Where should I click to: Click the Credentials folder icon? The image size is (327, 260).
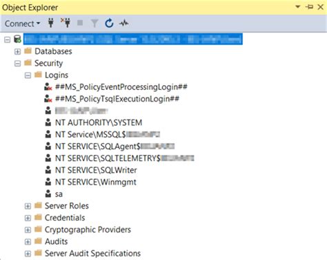pyautogui.click(x=38, y=217)
